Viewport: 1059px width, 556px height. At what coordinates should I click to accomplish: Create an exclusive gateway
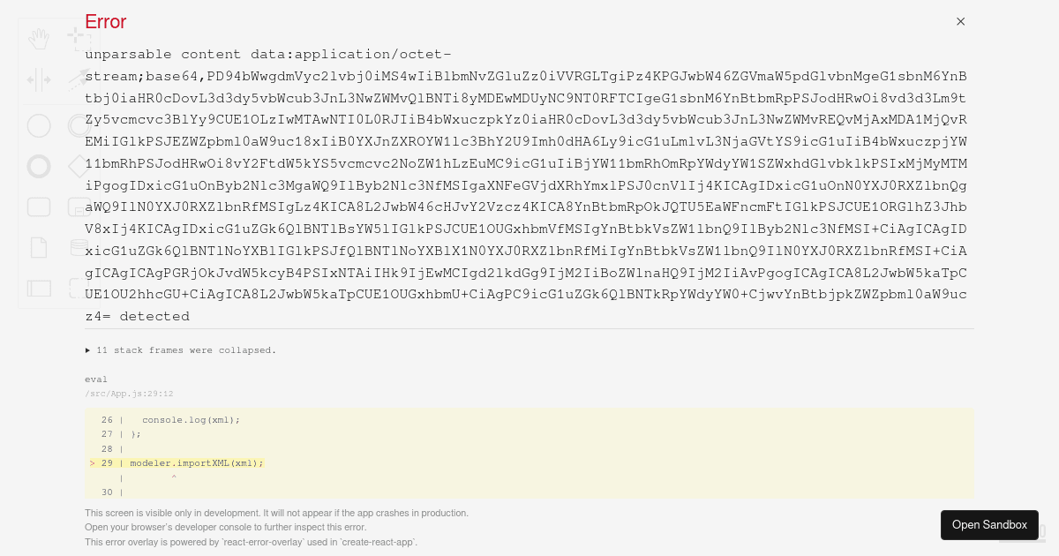pyautogui.click(x=79, y=166)
